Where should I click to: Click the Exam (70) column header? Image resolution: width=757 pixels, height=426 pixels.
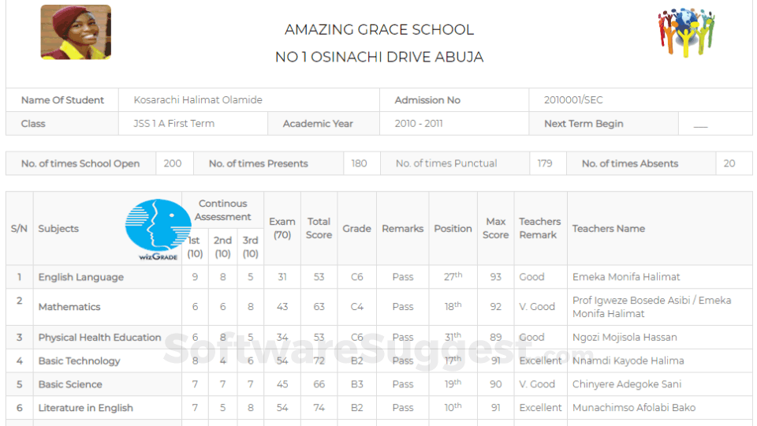[x=282, y=228]
